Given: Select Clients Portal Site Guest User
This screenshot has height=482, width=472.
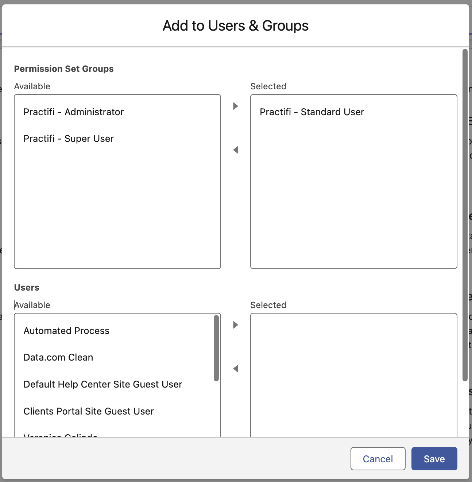Looking at the screenshot, I should 114,411.
